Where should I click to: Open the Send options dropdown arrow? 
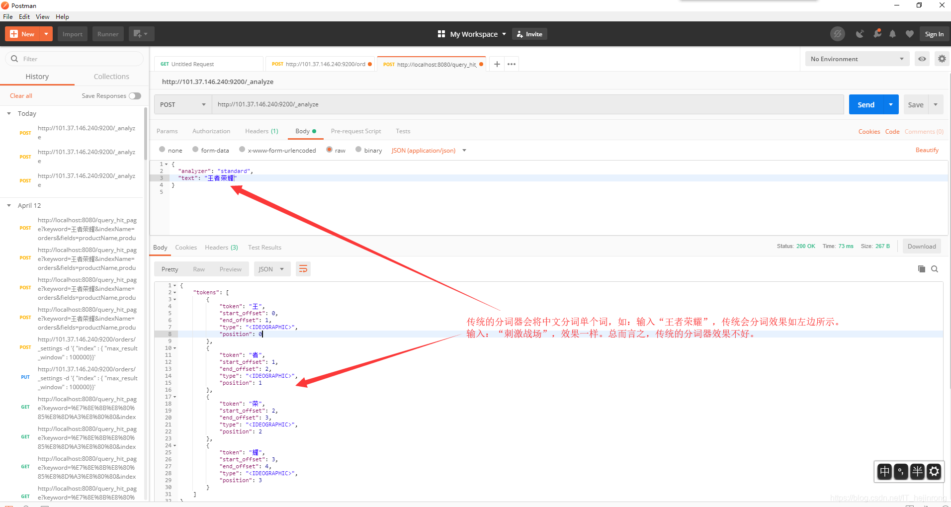891,104
